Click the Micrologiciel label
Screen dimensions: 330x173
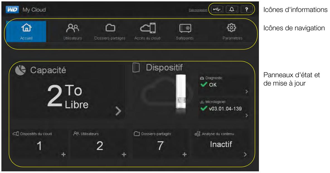pos(215,102)
